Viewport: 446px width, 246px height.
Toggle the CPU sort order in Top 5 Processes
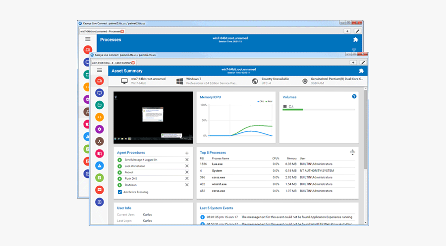[352, 152]
